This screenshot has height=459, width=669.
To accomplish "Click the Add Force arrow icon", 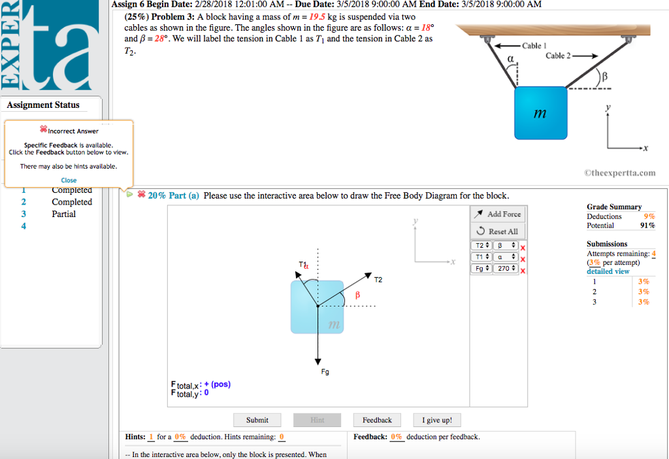I will tap(480, 213).
